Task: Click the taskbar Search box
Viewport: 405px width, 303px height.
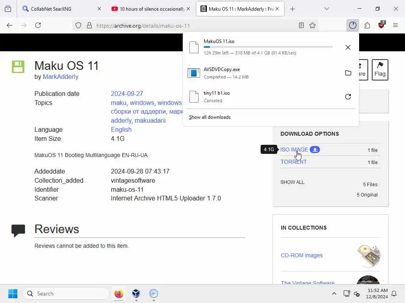Action: (x=66, y=294)
